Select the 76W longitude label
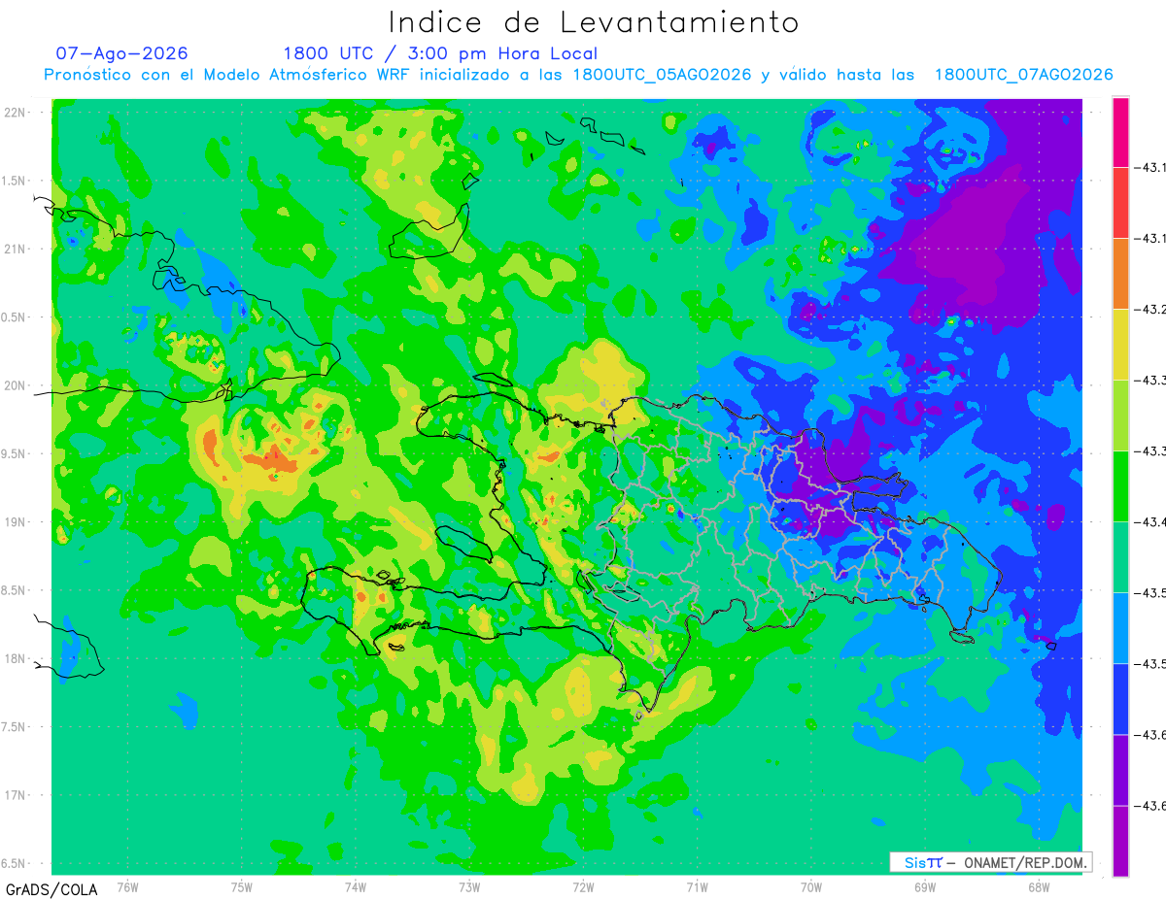This screenshot has width=1166, height=900. tap(127, 886)
